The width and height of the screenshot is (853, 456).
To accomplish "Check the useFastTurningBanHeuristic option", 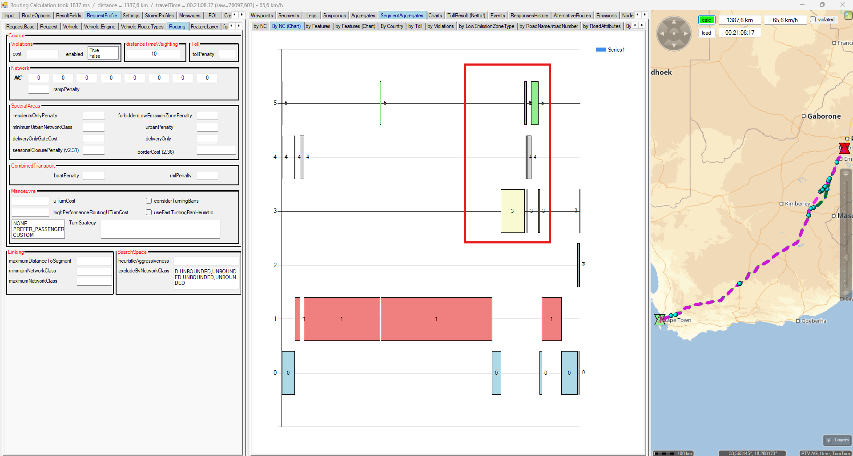I will click(149, 212).
